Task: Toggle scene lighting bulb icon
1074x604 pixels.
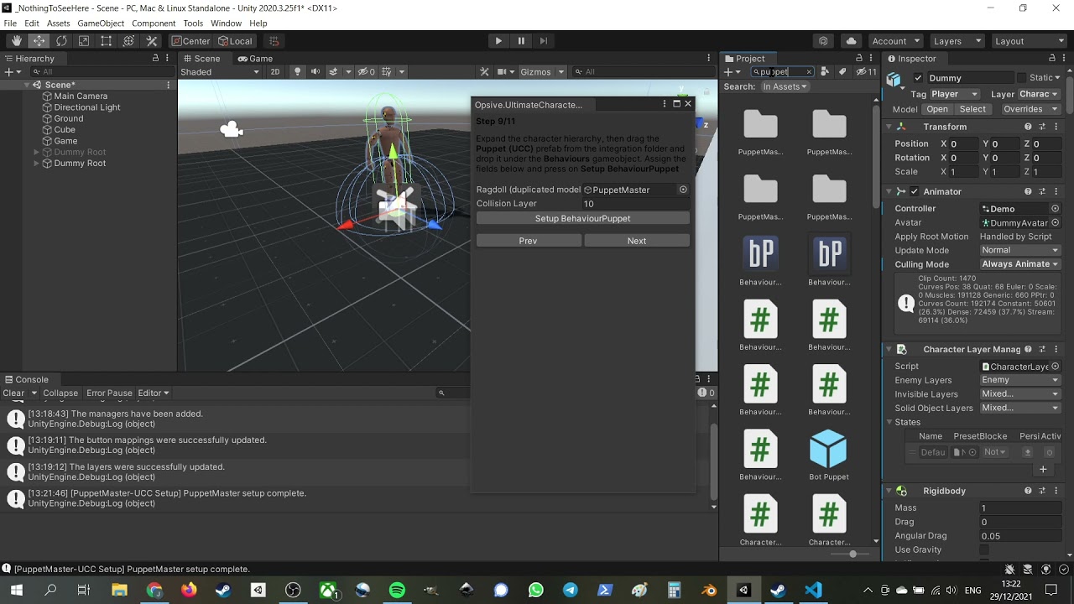Action: [x=297, y=72]
